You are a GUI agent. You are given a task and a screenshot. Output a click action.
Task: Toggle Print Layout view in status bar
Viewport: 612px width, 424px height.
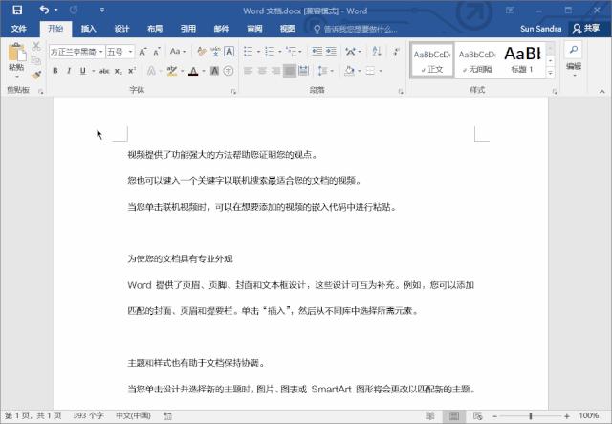pos(454,415)
